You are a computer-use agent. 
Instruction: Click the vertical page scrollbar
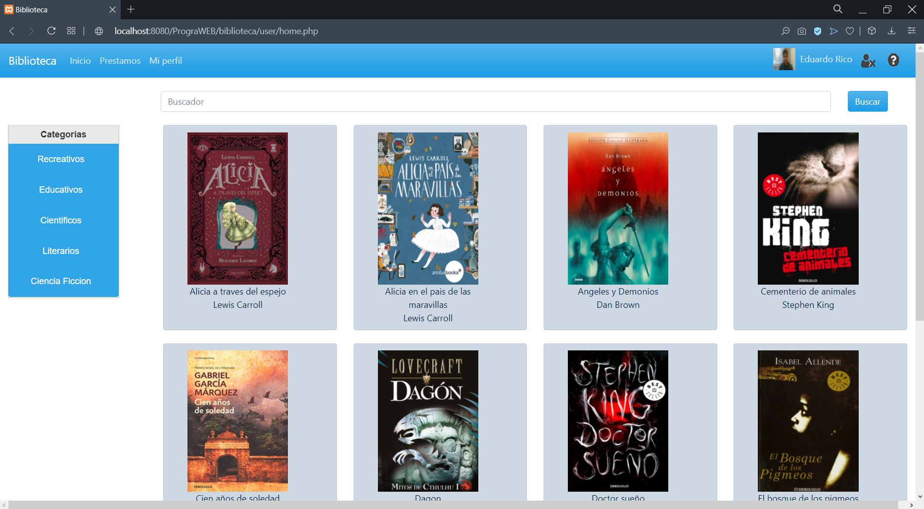pyautogui.click(x=920, y=187)
